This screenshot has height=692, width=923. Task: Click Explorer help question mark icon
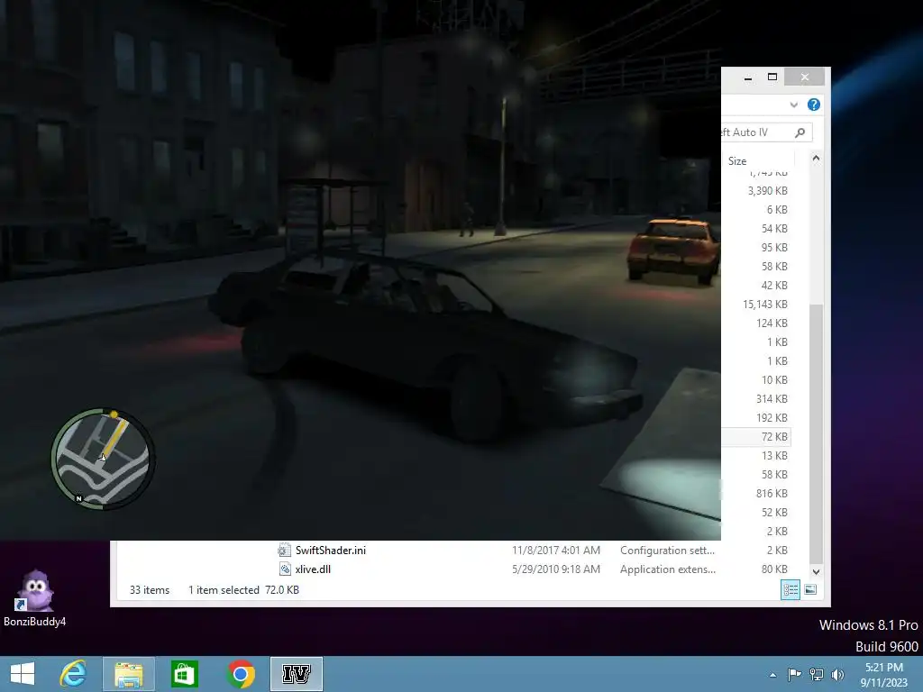coord(814,105)
